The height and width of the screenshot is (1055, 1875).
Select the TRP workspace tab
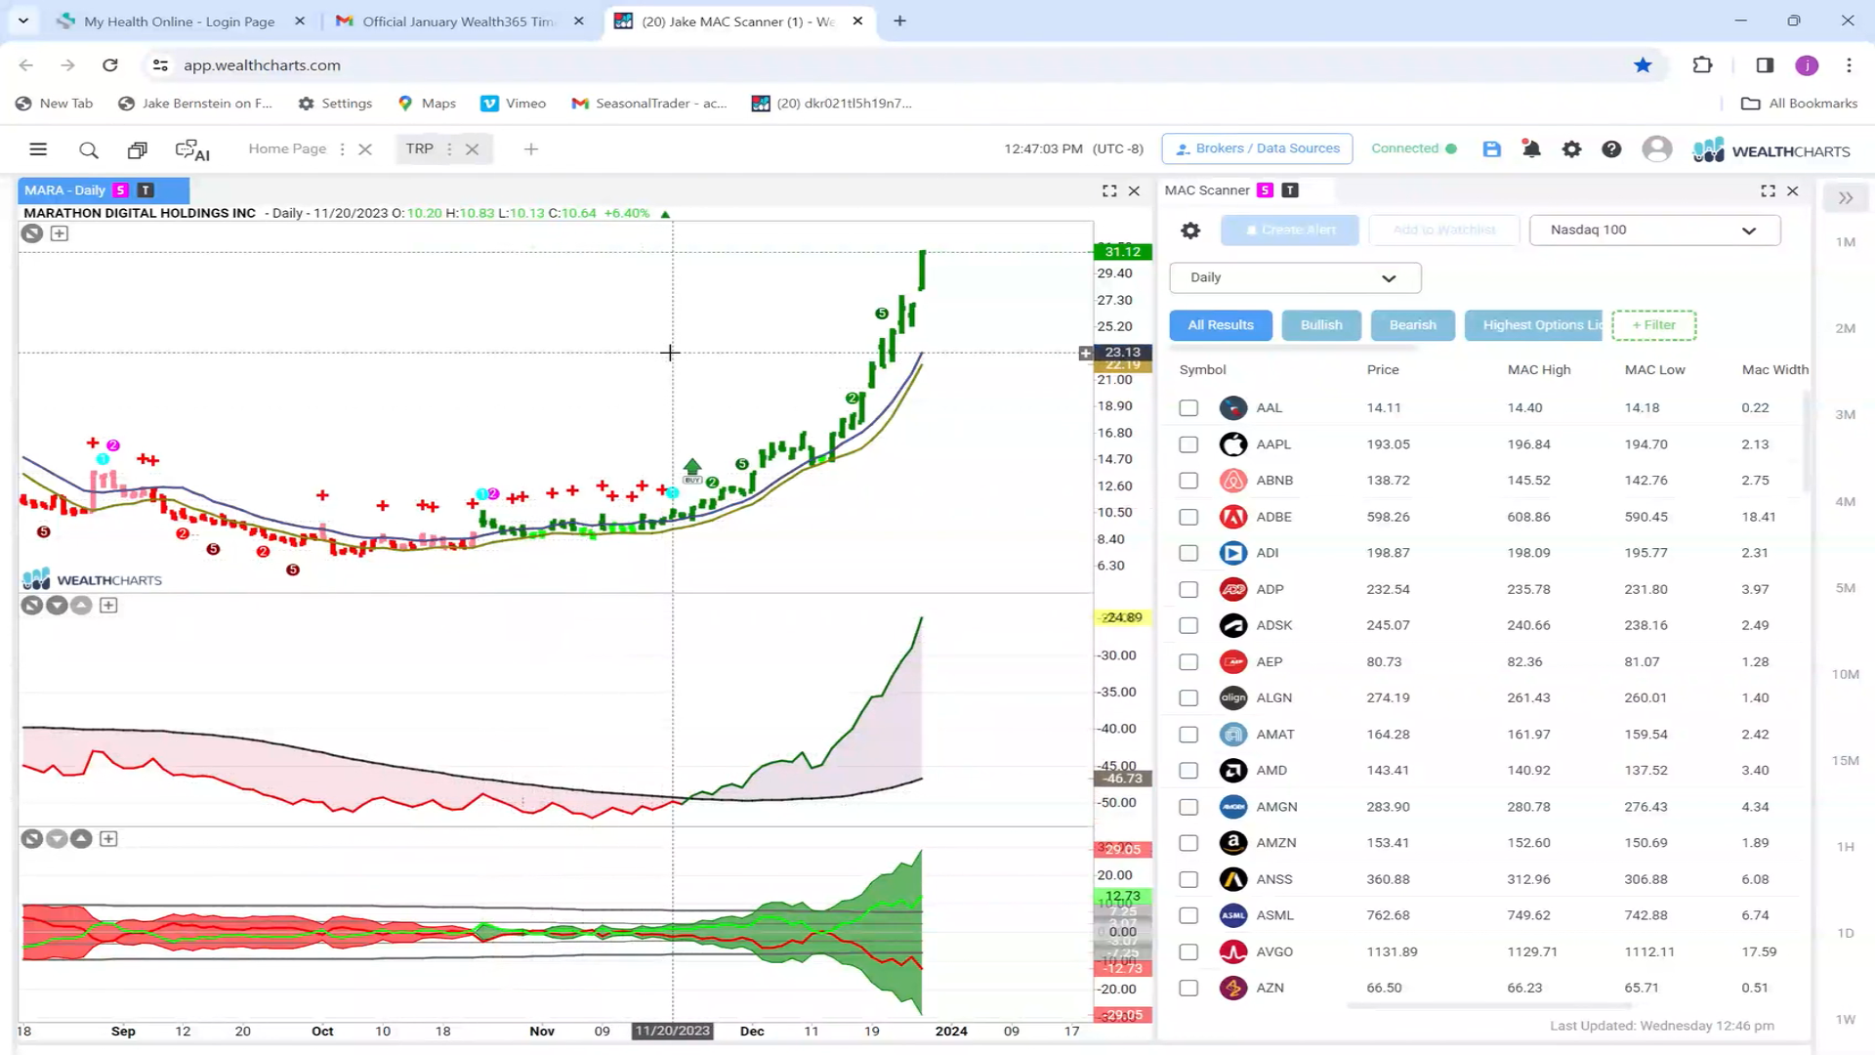coord(419,148)
